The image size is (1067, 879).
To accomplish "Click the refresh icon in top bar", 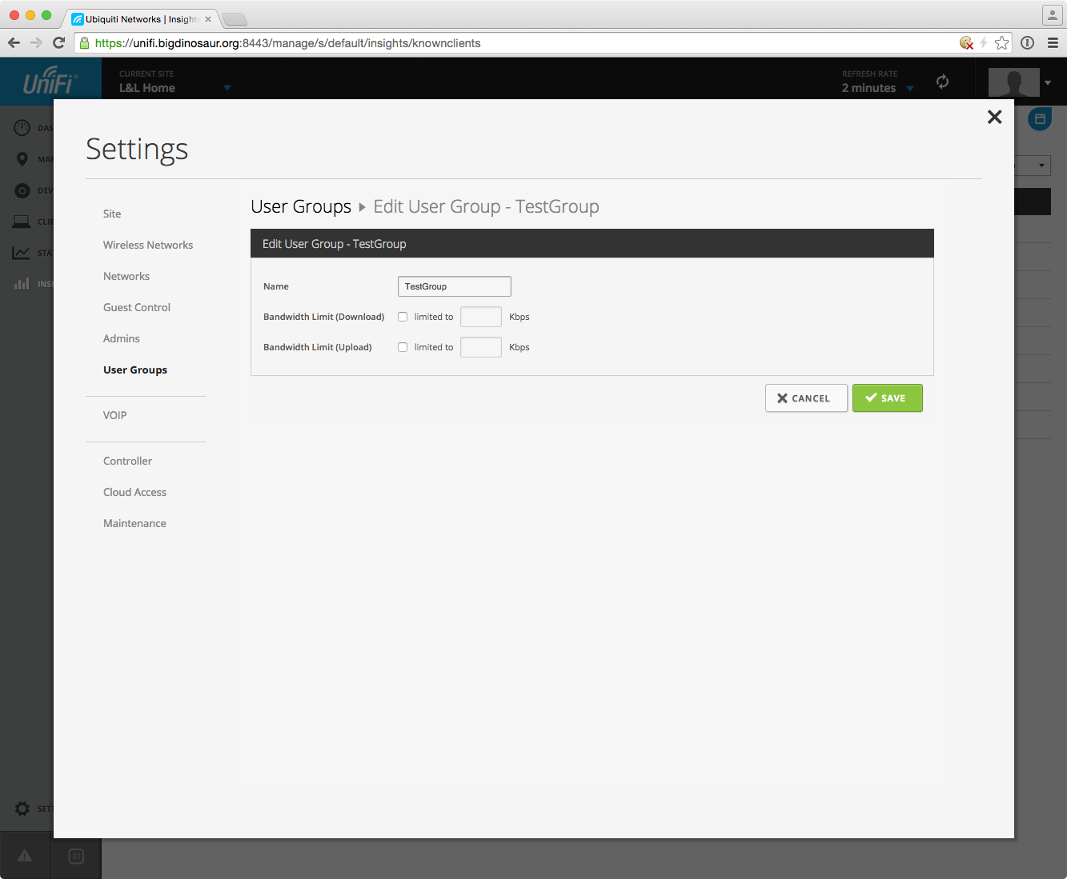I will [x=942, y=82].
